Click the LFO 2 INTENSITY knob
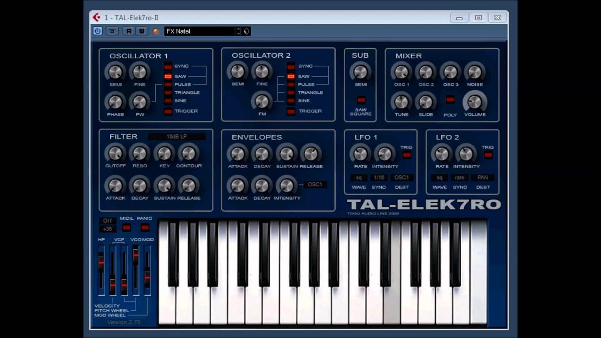601x338 pixels. pos(466,154)
